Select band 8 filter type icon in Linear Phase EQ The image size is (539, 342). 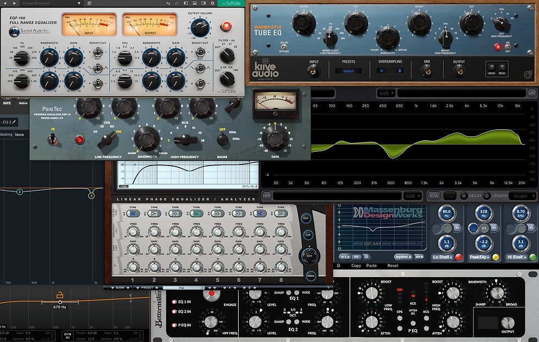(x=281, y=213)
